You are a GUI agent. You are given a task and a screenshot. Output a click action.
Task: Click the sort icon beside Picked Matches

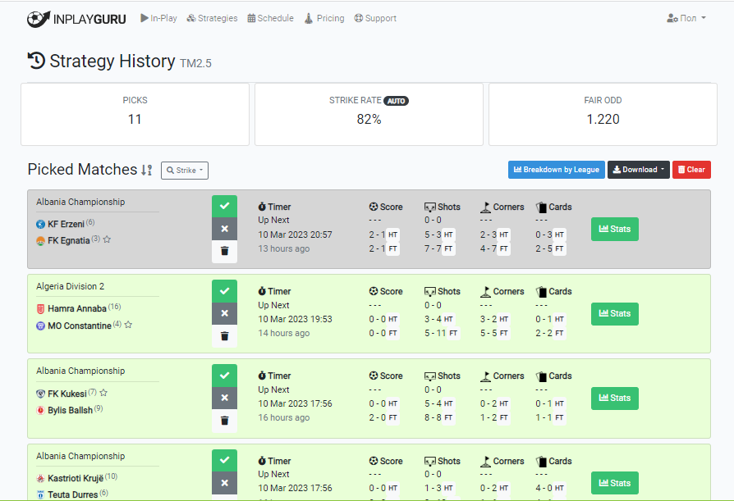[x=146, y=170]
